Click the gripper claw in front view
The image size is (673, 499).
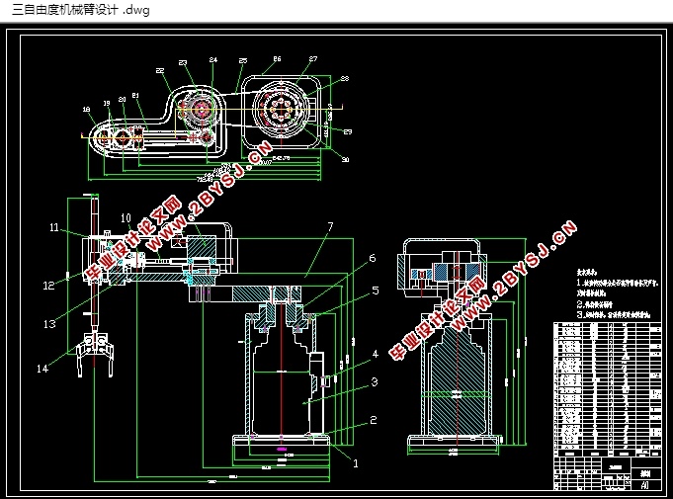click(95, 354)
